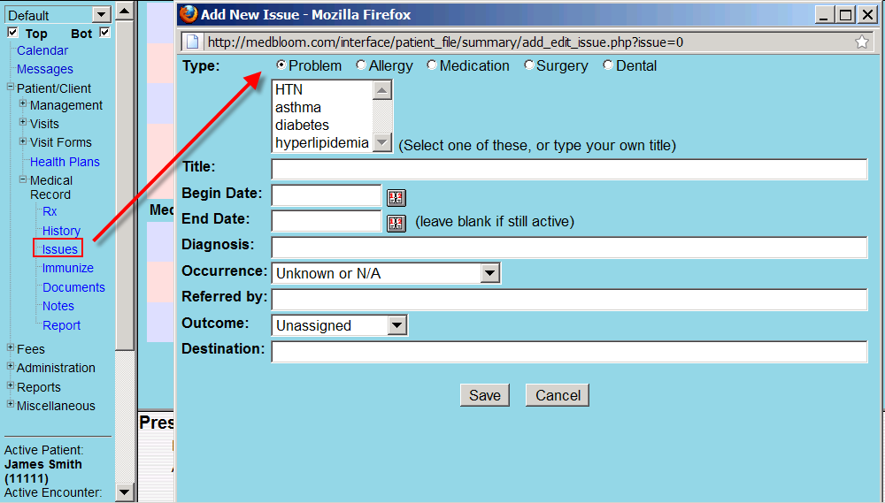
Task: Open the Issues link in Medical Record
Action: point(59,249)
